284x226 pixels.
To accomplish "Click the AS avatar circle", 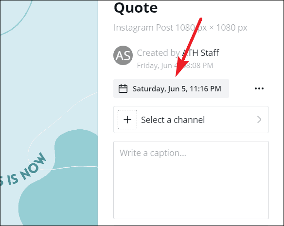I will pos(123,55).
